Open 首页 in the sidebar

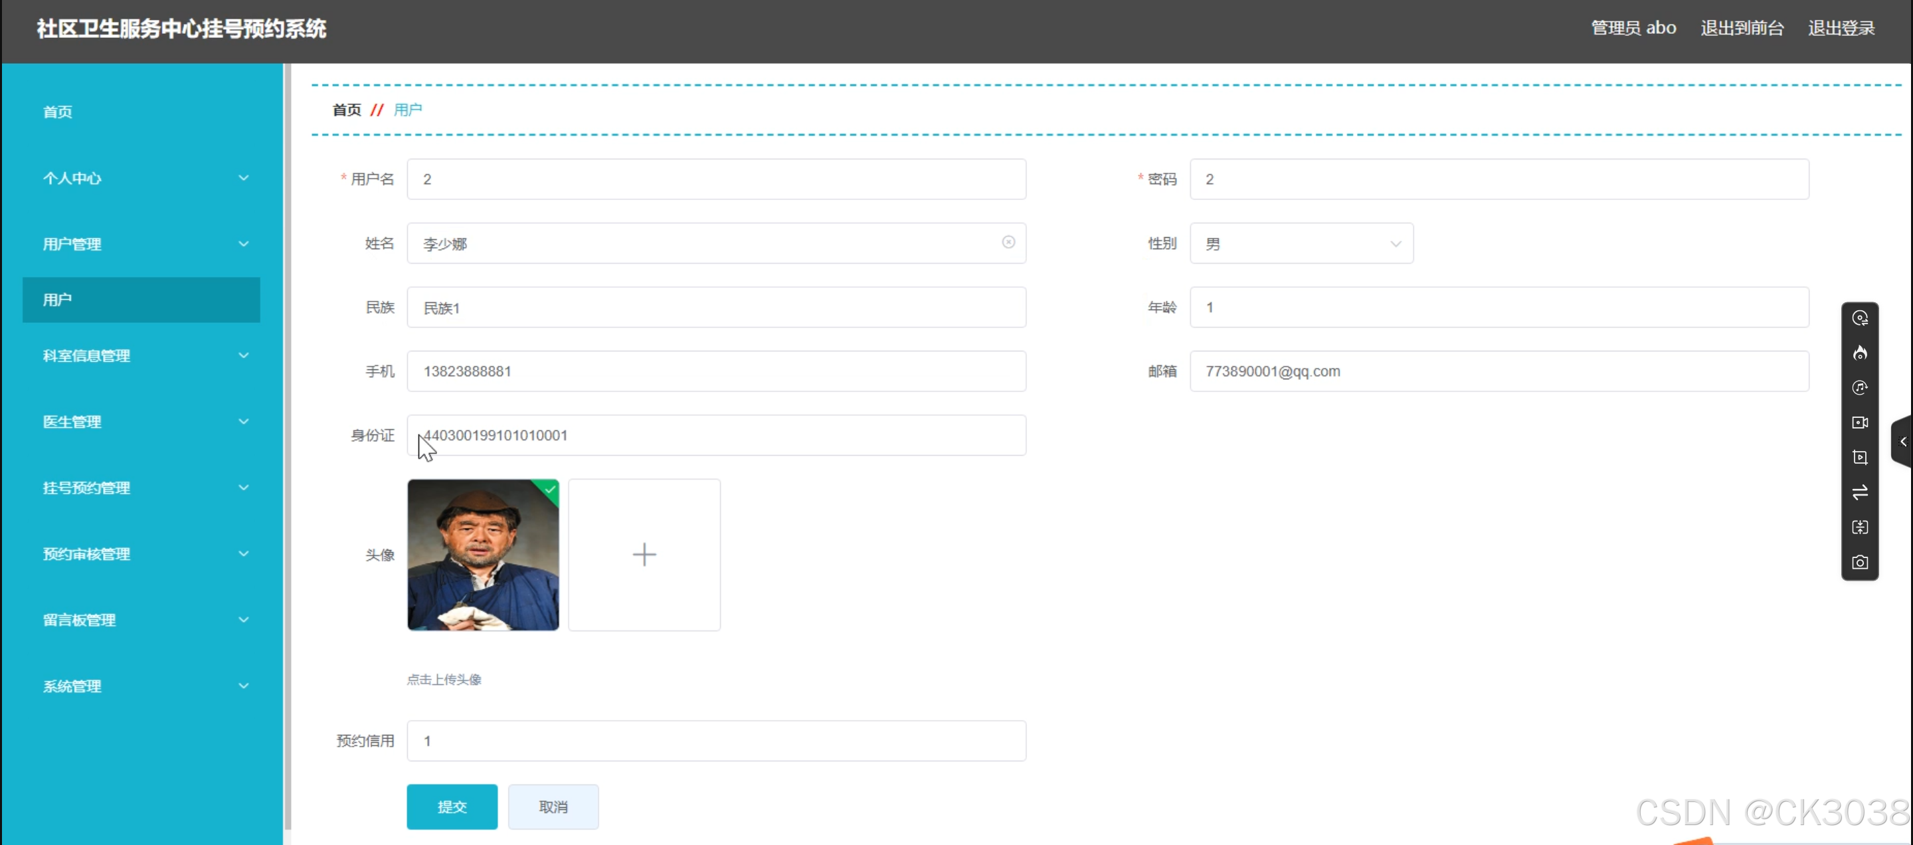[58, 112]
